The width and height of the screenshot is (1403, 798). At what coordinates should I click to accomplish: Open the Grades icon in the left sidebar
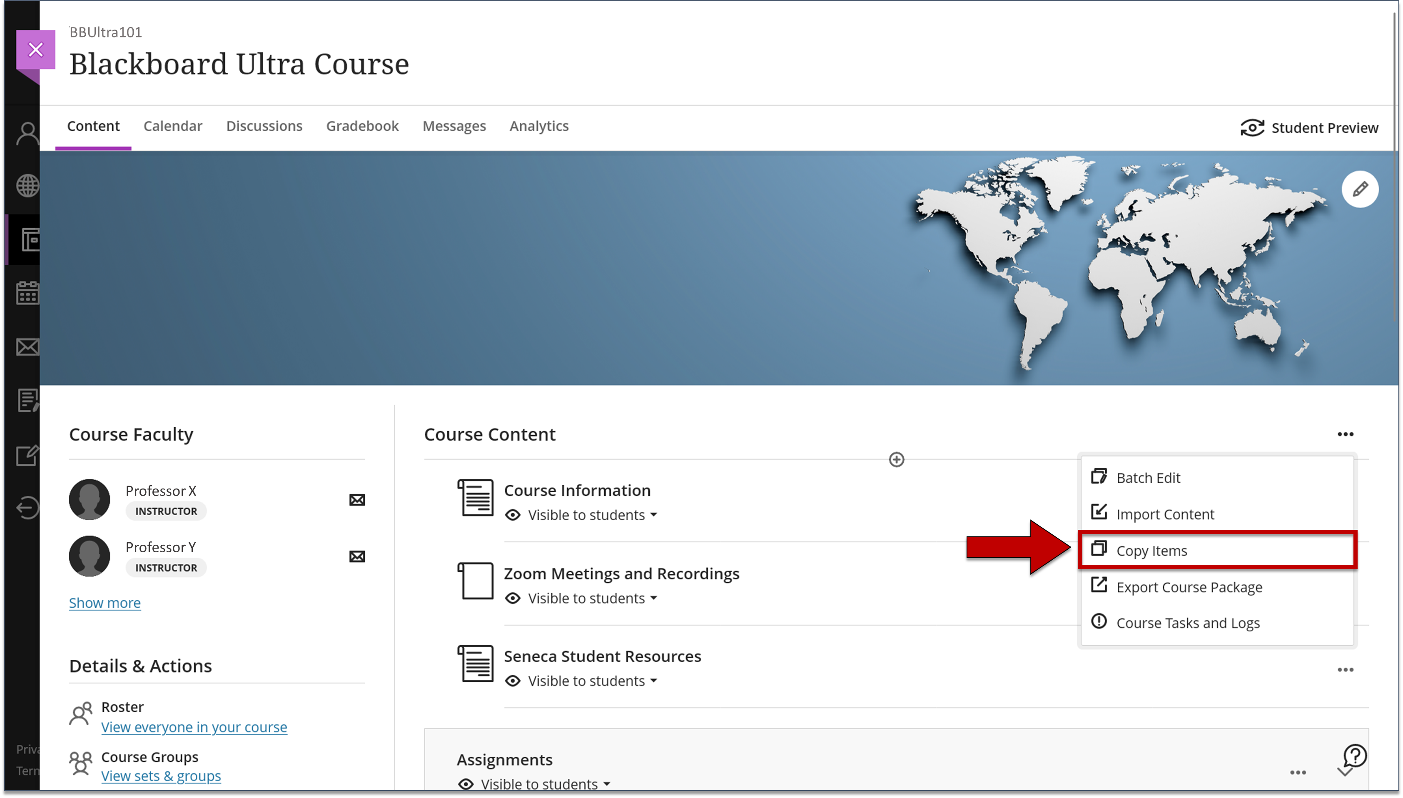click(27, 401)
